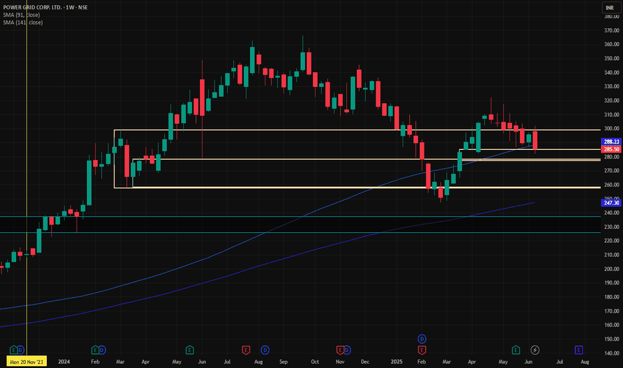
Task: Click the 230.00 price axis label
Action: (x=611, y=227)
